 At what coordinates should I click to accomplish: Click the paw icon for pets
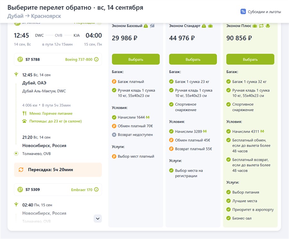point(24,121)
